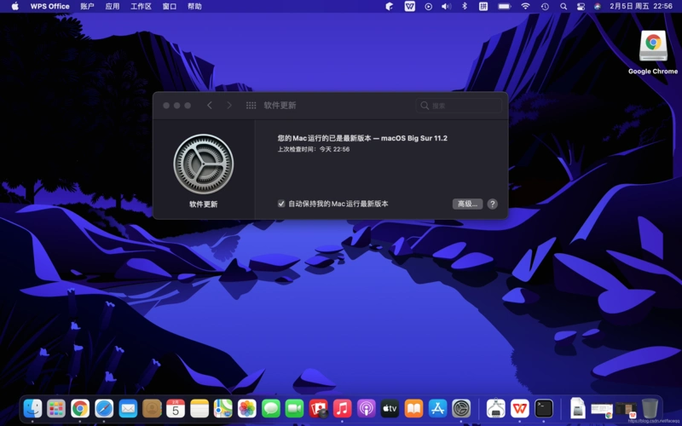The image size is (682, 426).
Task: Open Trash in the Dock
Action: coord(650,408)
